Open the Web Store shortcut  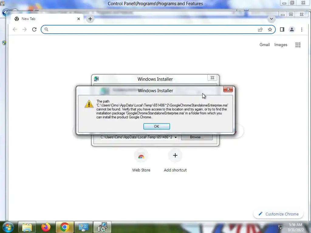141,160
